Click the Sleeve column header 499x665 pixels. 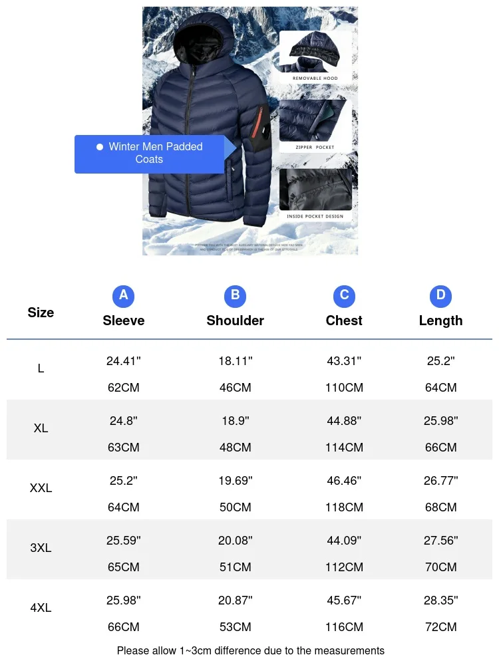coord(124,321)
